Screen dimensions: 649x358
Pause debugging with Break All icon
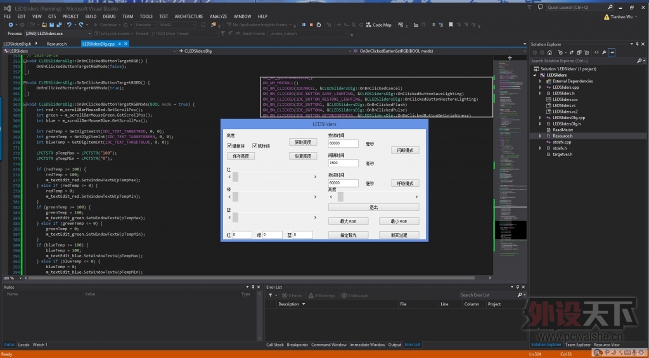[304, 25]
